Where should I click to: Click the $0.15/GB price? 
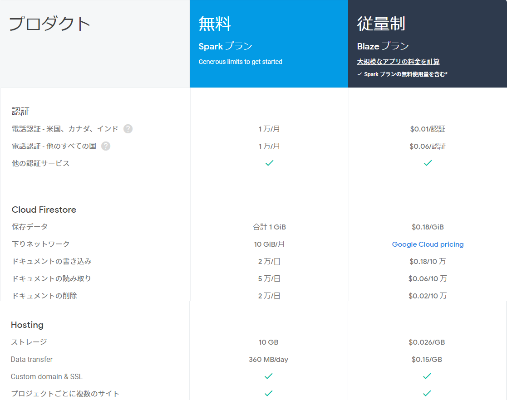pos(427,359)
